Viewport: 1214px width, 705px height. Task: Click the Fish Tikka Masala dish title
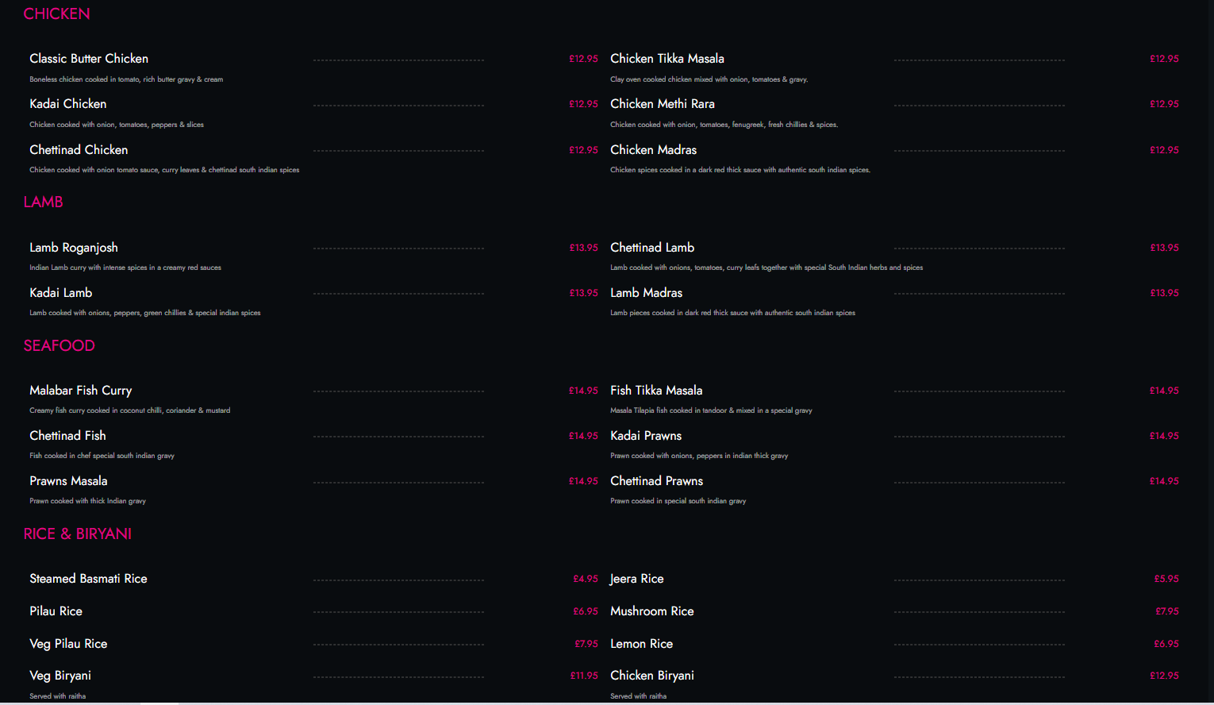[656, 391]
